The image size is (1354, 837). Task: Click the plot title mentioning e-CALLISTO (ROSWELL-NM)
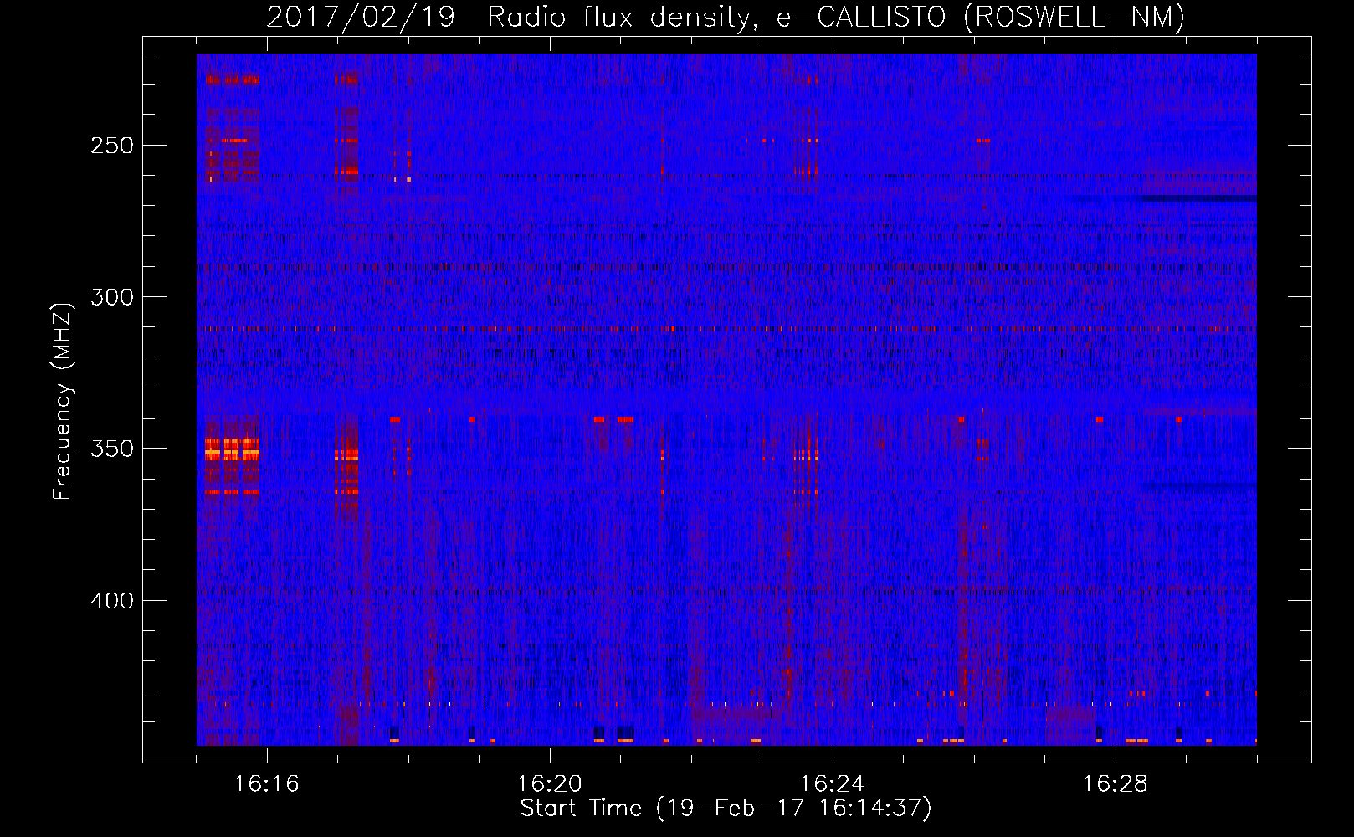pyautogui.click(x=726, y=17)
